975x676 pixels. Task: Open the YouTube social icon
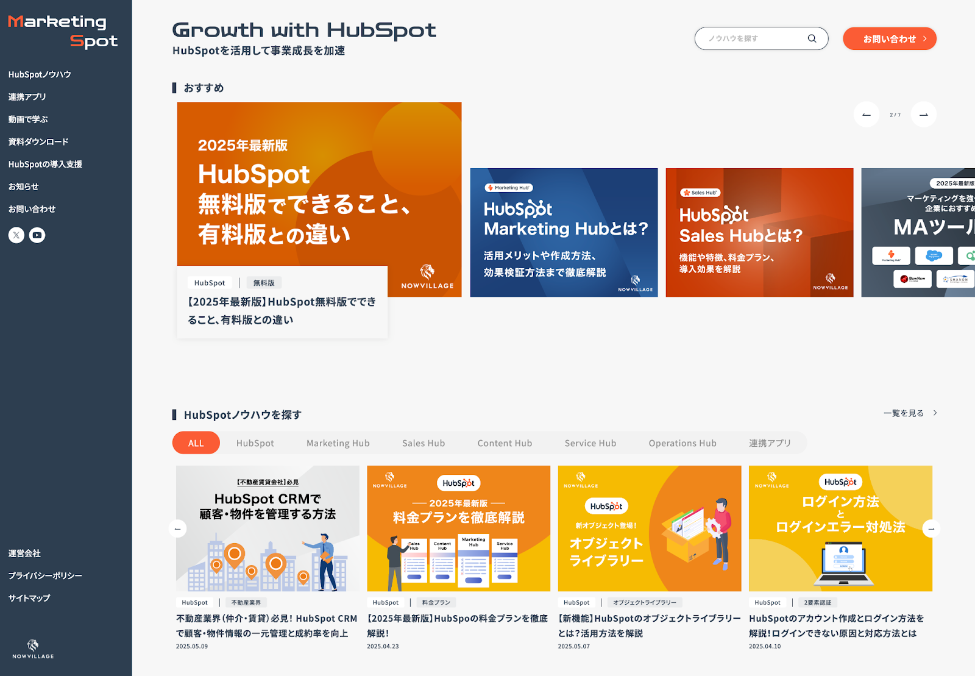coord(37,235)
